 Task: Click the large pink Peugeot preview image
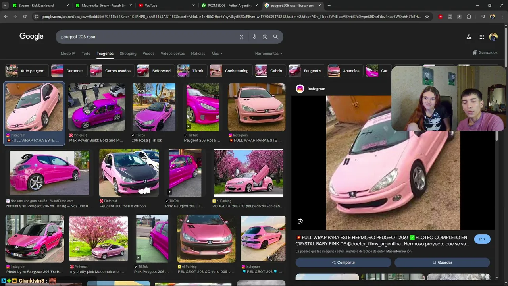point(393,163)
